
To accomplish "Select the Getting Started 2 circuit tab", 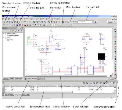I will pos(31,79).
